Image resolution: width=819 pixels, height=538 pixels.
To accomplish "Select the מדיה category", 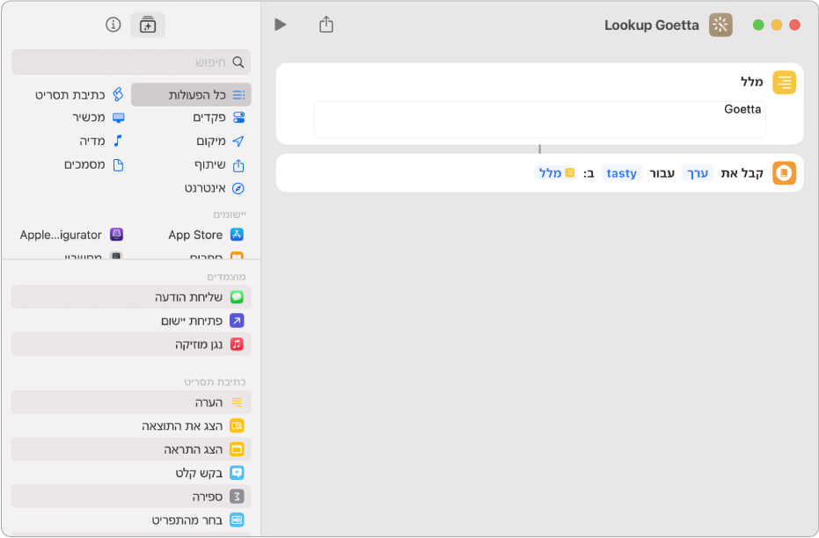I will click(x=101, y=141).
